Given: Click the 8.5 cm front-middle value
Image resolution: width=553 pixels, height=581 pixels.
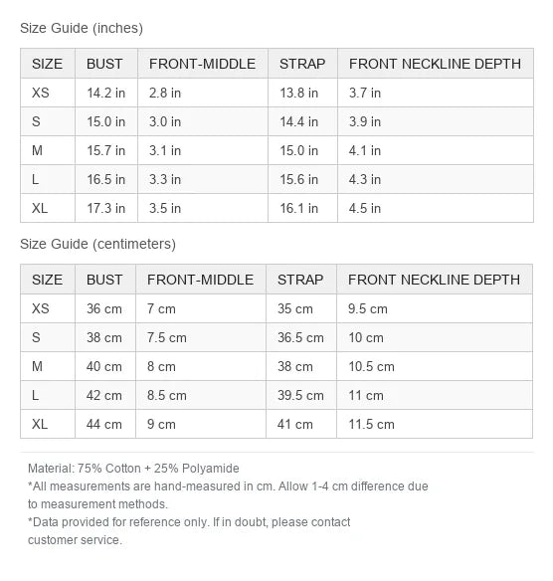Looking at the screenshot, I should click(167, 395).
